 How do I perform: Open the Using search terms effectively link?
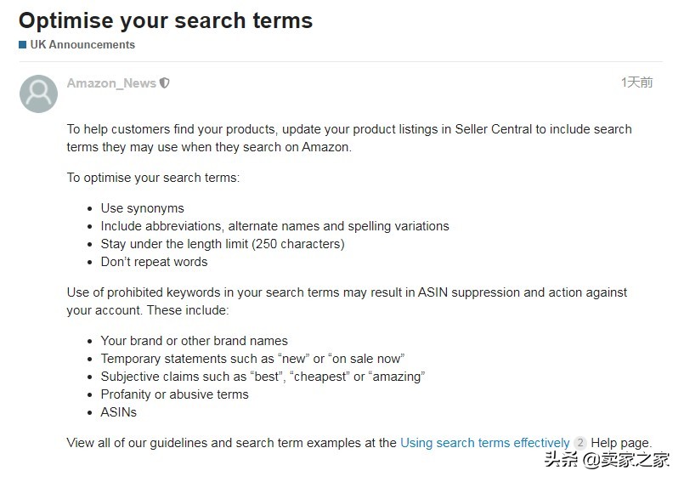[x=484, y=443]
